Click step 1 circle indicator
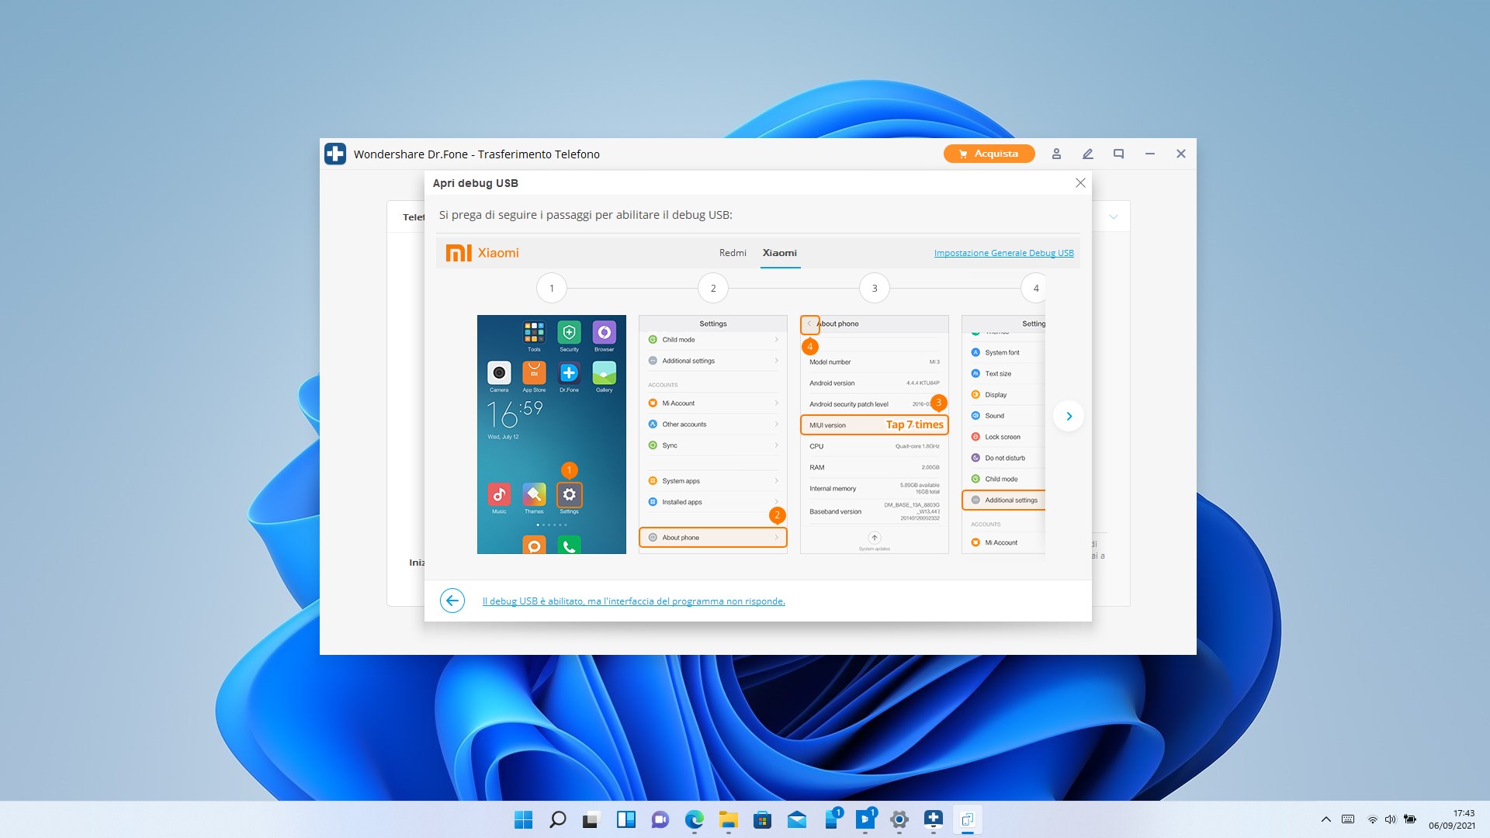Image resolution: width=1490 pixels, height=838 pixels. tap(552, 288)
